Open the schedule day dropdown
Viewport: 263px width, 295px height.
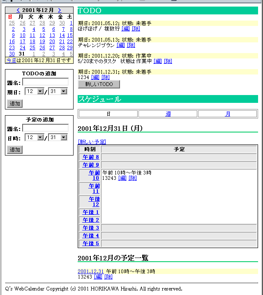click(58, 137)
